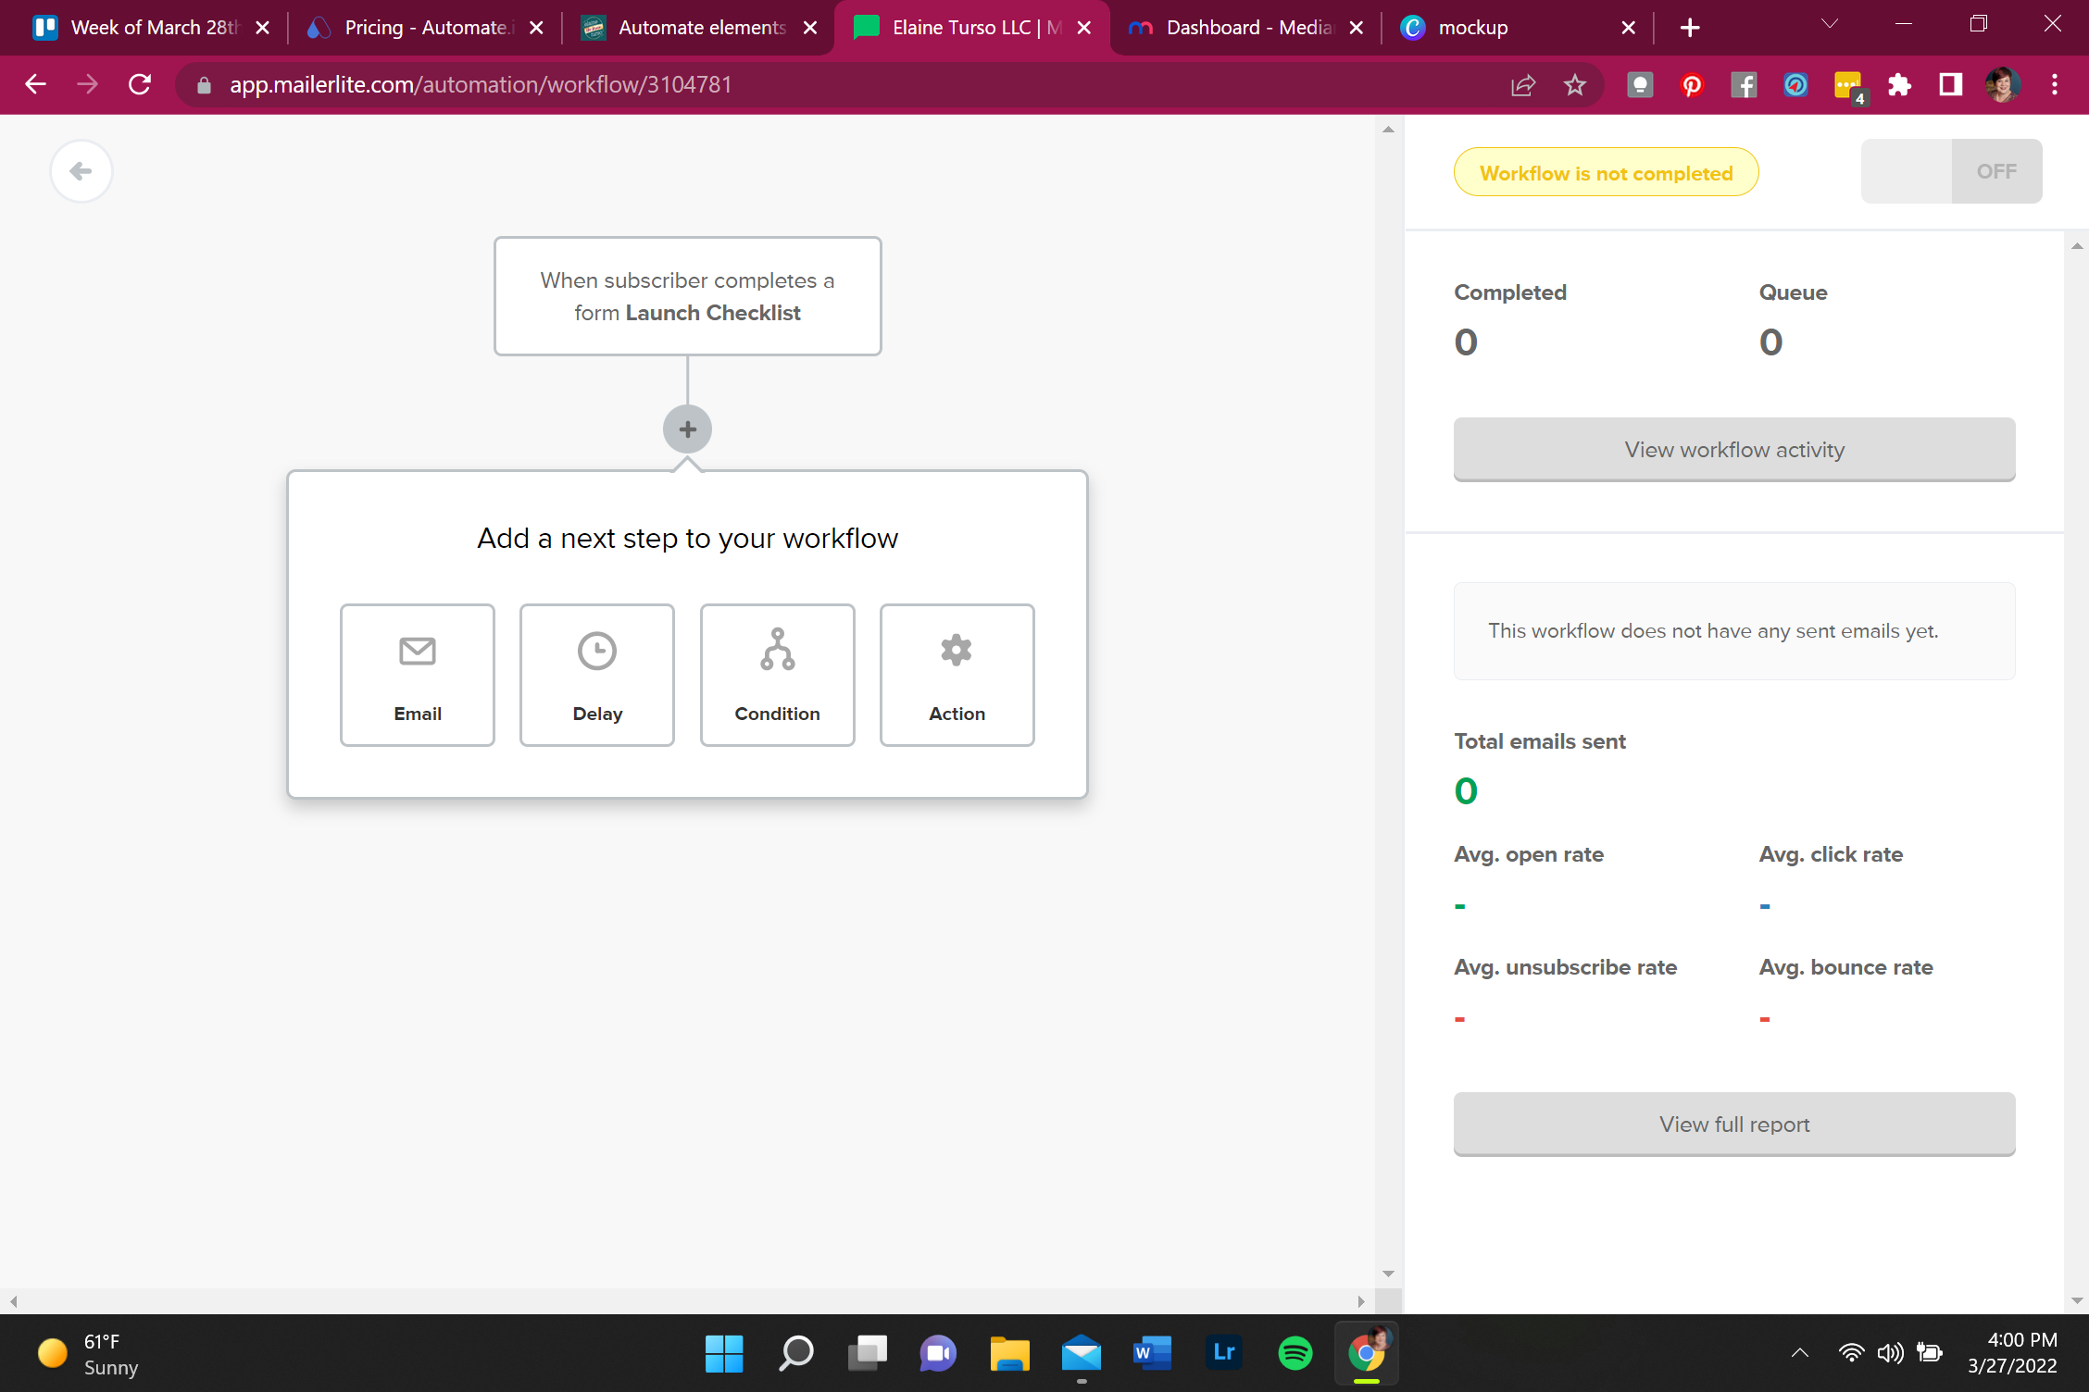This screenshot has width=2089, height=1392.
Task: Open the Chrome three-dot menu
Action: (x=2054, y=85)
